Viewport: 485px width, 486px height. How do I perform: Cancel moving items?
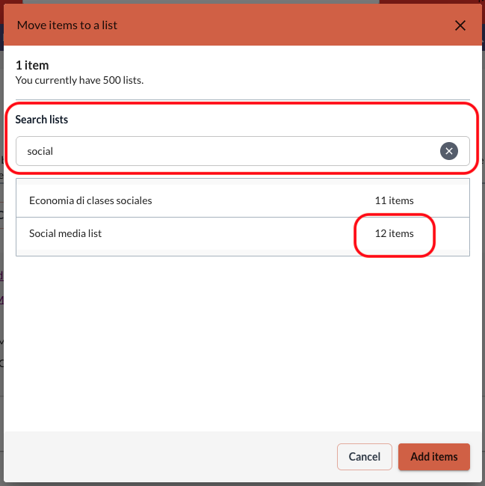tap(364, 457)
